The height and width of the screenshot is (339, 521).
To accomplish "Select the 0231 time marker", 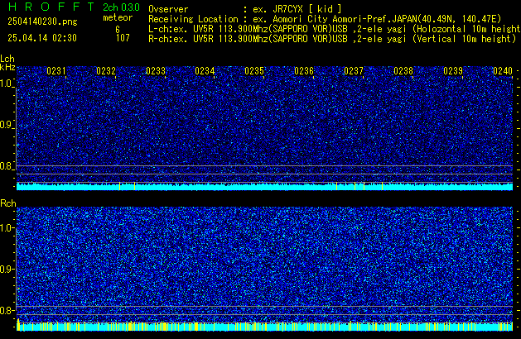I will tap(56, 71).
